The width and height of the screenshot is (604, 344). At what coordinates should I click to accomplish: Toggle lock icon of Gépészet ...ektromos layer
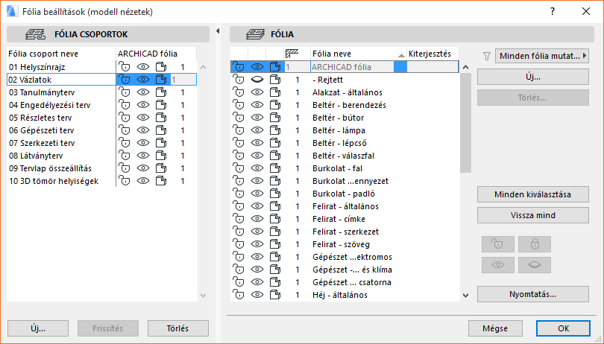pyautogui.click(x=239, y=257)
